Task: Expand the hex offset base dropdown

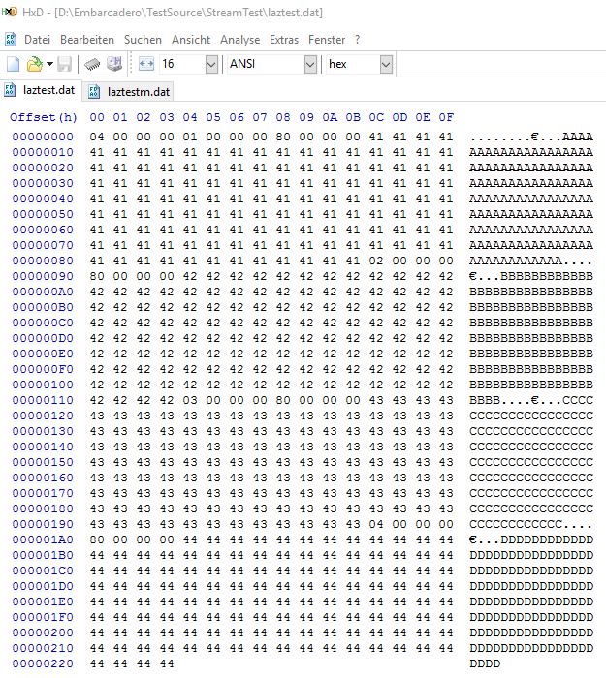Action: pos(386,64)
